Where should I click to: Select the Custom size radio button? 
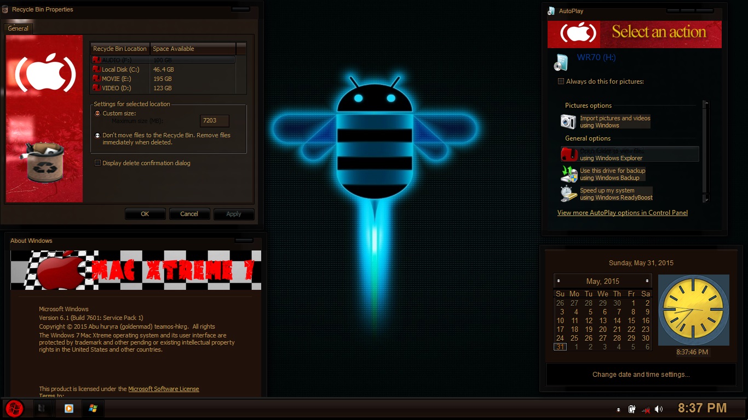pos(97,113)
